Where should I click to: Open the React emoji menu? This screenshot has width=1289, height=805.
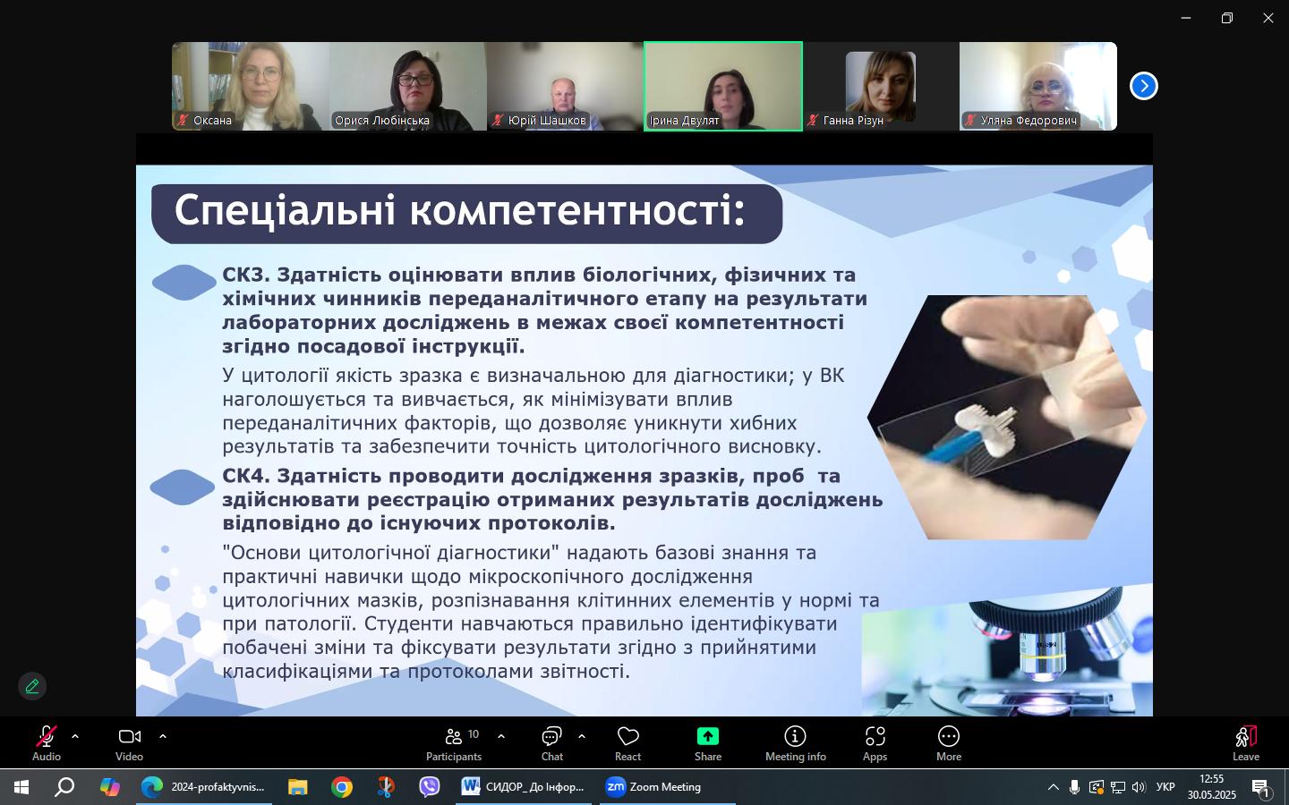pos(627,743)
